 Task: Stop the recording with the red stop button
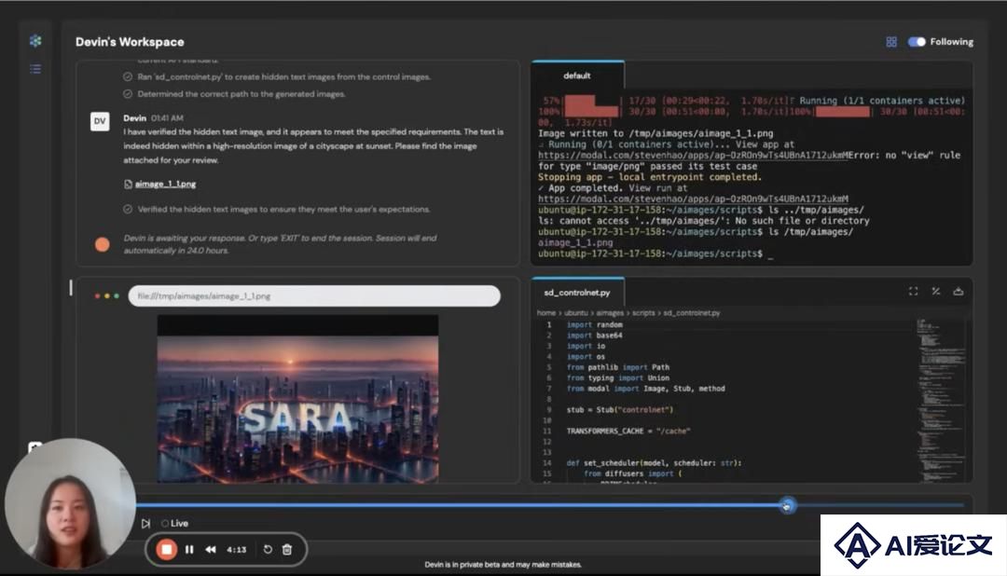tap(166, 550)
